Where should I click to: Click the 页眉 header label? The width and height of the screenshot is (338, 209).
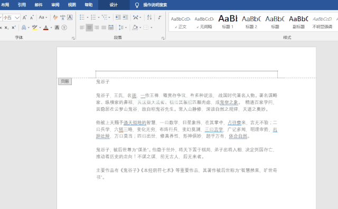coord(65,81)
